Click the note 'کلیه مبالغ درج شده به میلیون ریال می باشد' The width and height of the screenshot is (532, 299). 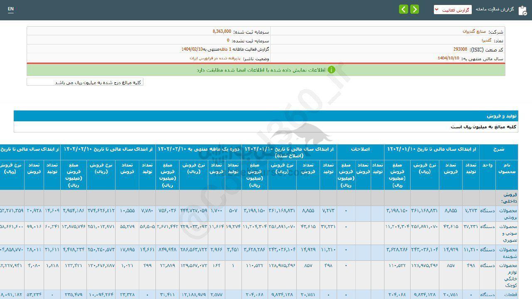(99, 82)
